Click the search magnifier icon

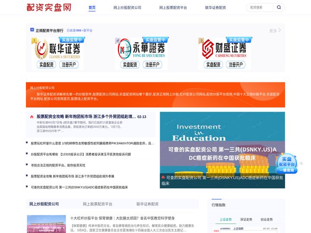pyautogui.click(x=279, y=7)
